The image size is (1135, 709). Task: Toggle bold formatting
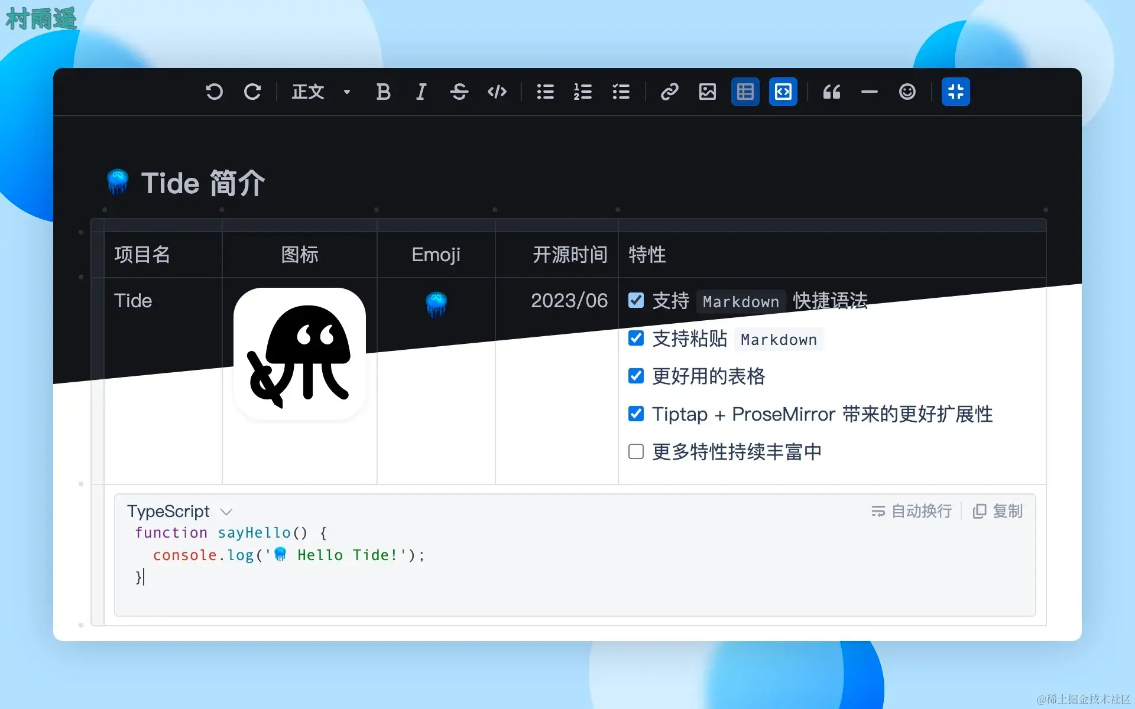coord(383,92)
